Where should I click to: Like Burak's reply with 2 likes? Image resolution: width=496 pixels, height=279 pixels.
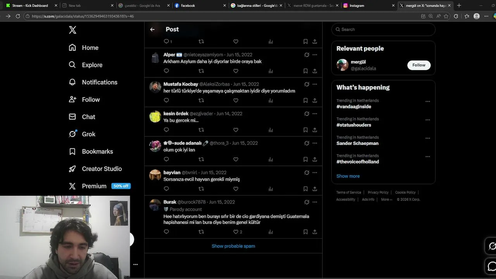pos(237,232)
